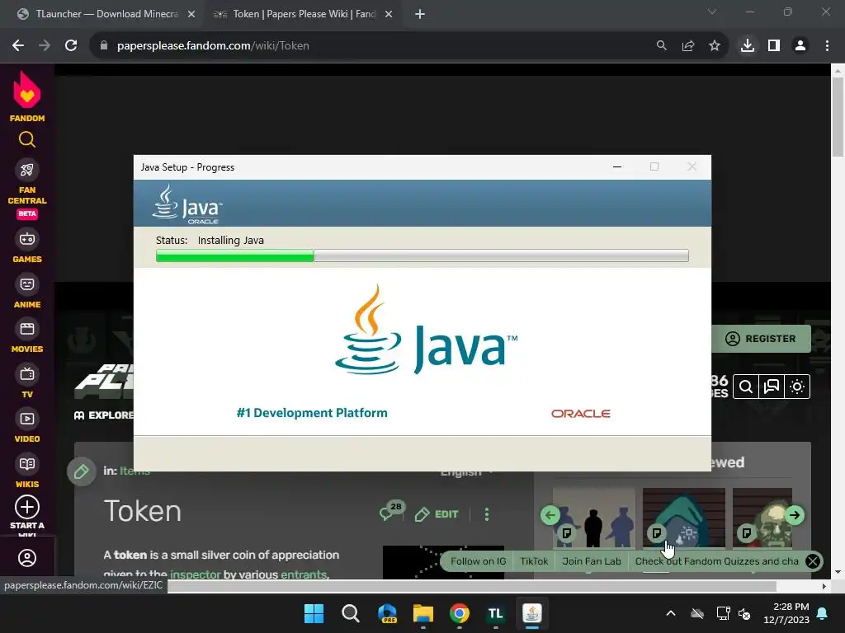
Task: Click the pencil edit circle beside categories
Action: click(x=82, y=471)
